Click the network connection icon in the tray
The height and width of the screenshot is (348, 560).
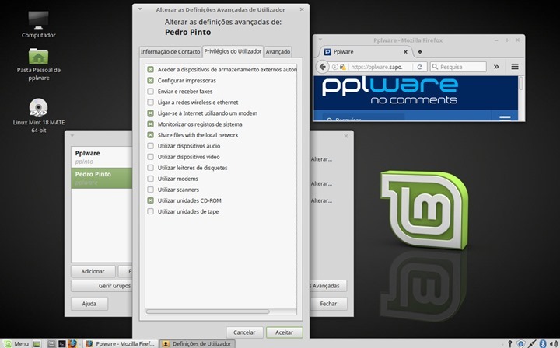(x=532, y=343)
